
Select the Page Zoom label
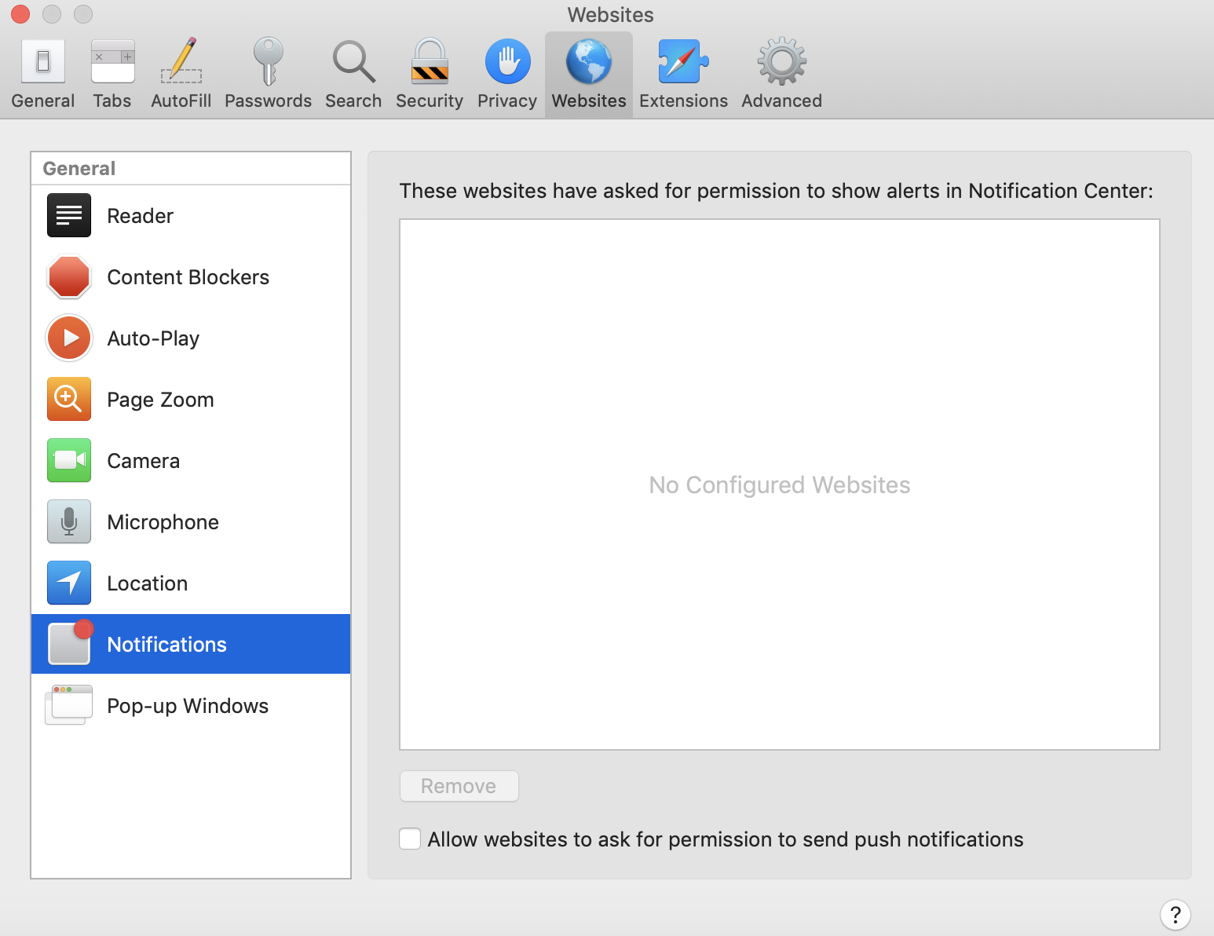click(x=160, y=400)
